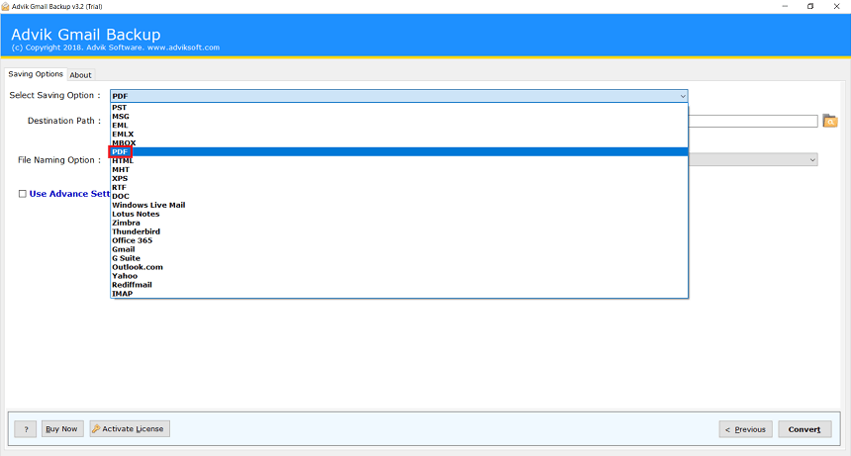
Task: Open the destination folder browse icon
Action: [830, 121]
